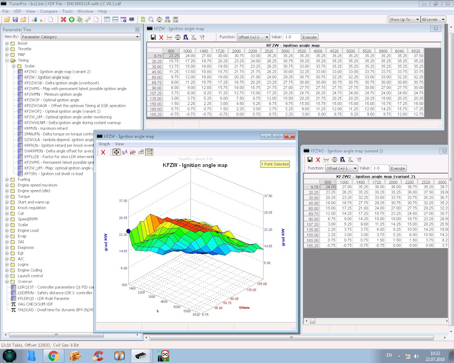Click the balance scale icon in KFZW2 toolbar

point(335,160)
